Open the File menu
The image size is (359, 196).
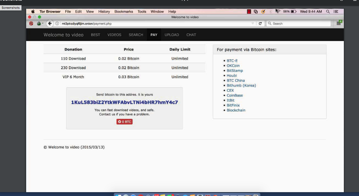tap(68, 12)
